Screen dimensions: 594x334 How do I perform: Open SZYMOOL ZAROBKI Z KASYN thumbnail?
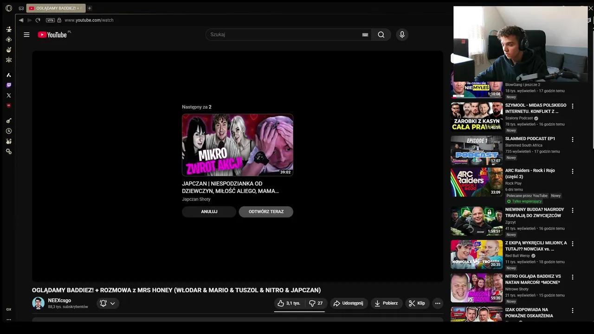coord(477,117)
